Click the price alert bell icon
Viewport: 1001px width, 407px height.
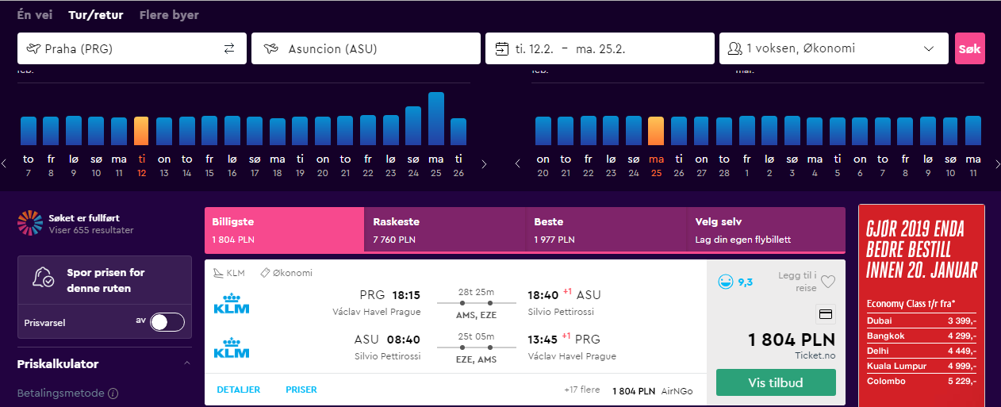[x=43, y=278]
